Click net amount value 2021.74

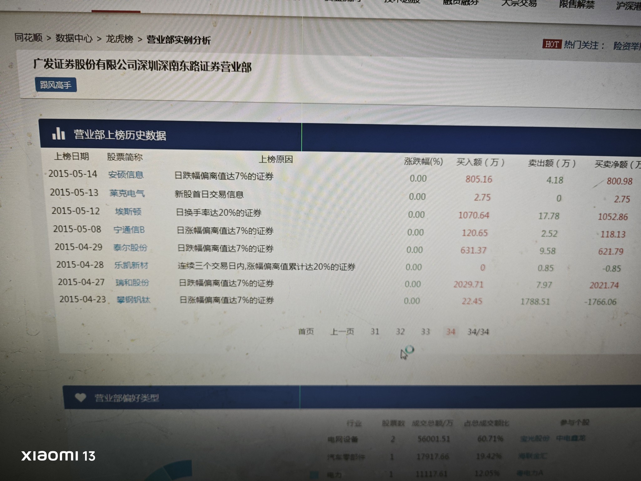pyautogui.click(x=604, y=285)
